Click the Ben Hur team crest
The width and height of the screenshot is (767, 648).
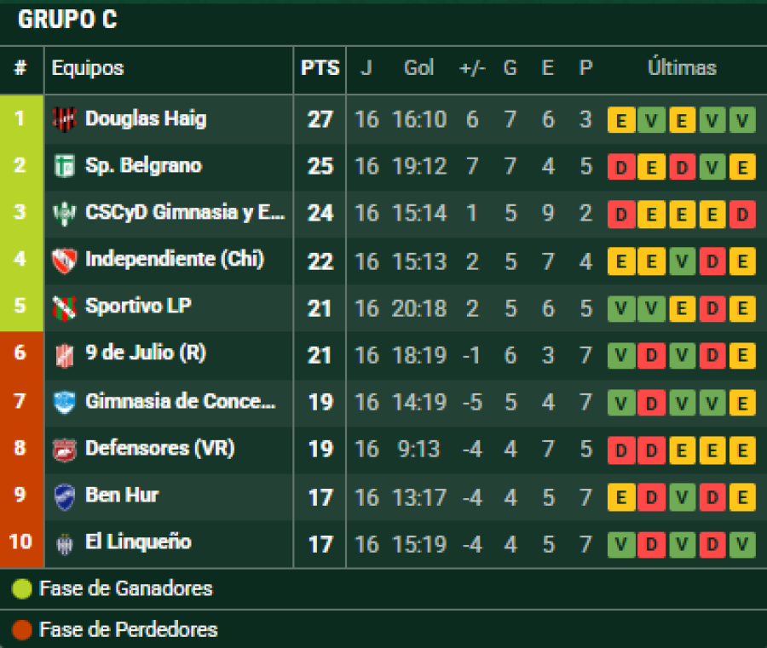coord(64,496)
